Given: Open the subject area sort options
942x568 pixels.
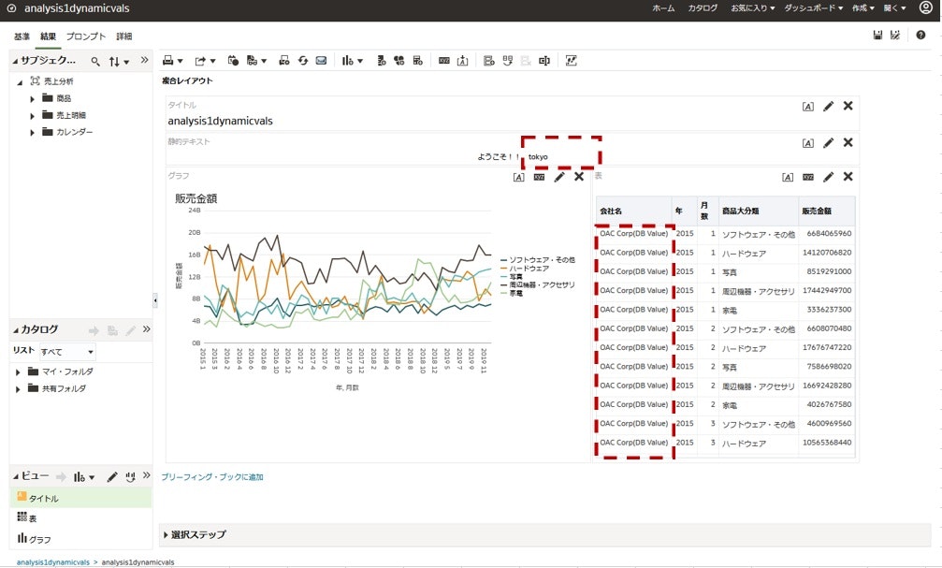Looking at the screenshot, I should coord(119,62).
